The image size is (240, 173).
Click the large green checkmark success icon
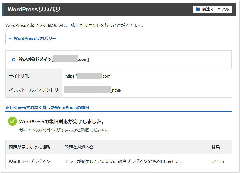click(x=12, y=122)
